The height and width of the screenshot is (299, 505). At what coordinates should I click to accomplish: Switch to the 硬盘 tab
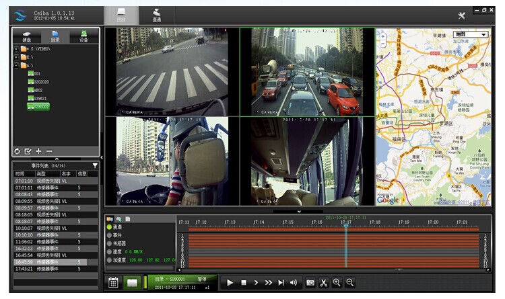28,36
